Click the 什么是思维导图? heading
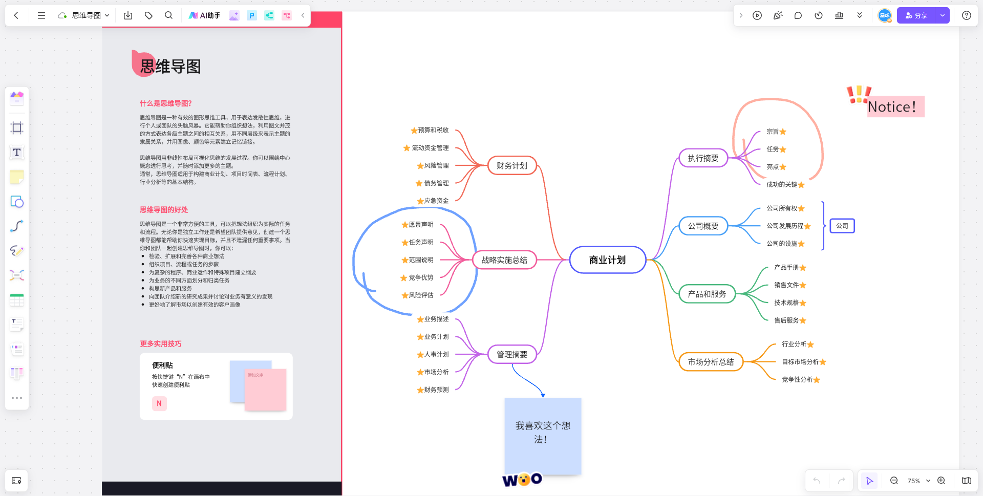The image size is (983, 496). [165, 103]
